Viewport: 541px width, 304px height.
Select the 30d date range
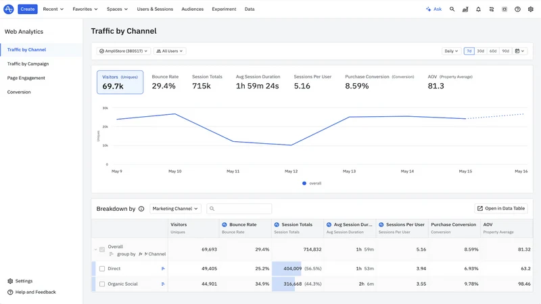point(481,51)
